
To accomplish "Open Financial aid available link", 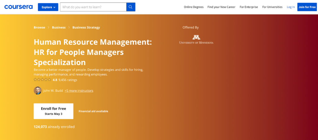I will click(93, 111).
